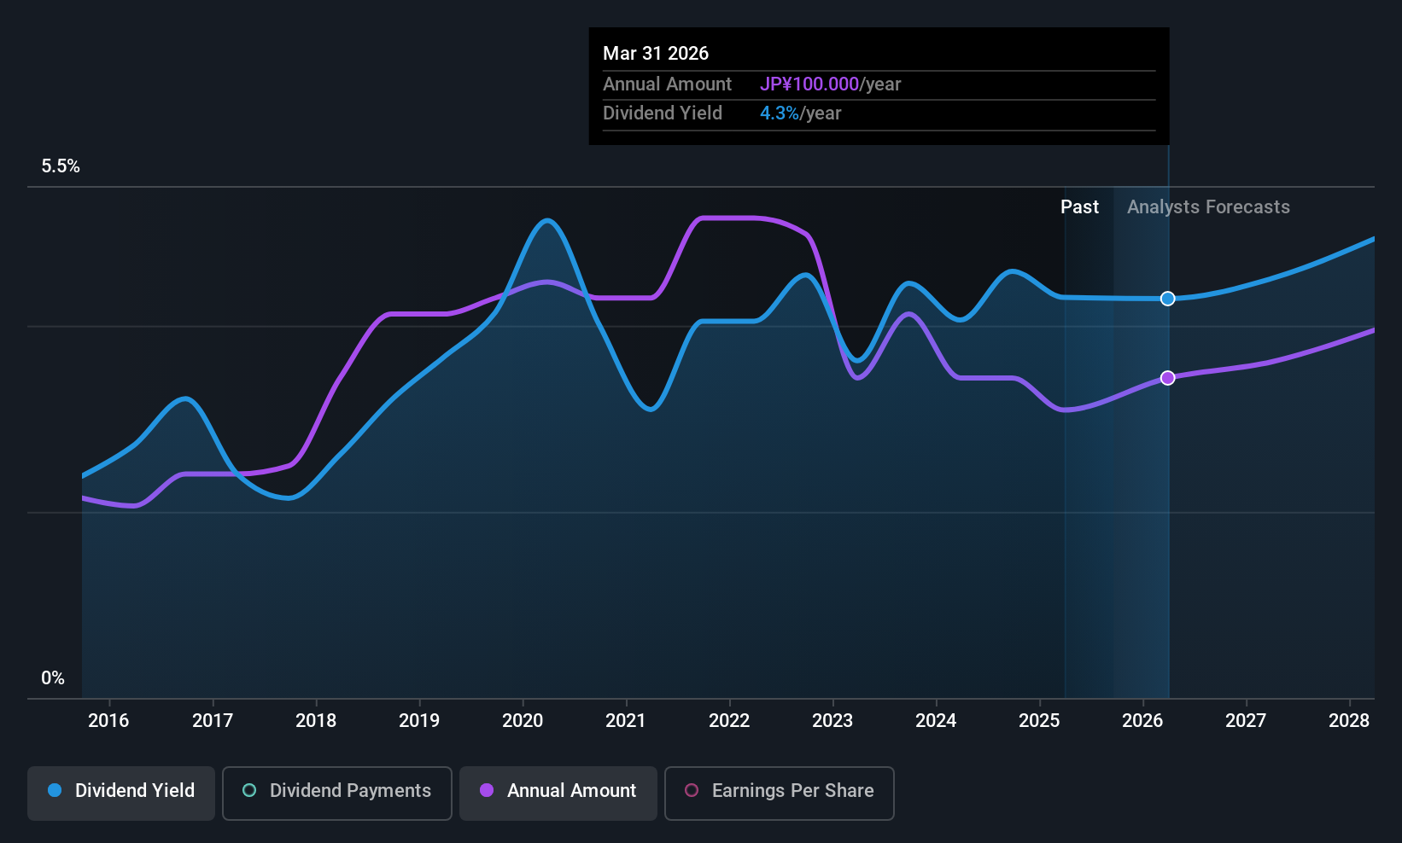
Task: Click the 2019 x-axis label
Action: click(419, 721)
